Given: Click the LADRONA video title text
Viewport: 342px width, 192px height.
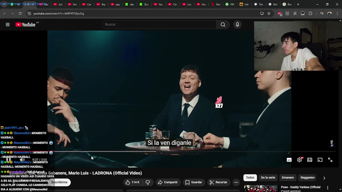Looking at the screenshot, I should click(76, 173).
